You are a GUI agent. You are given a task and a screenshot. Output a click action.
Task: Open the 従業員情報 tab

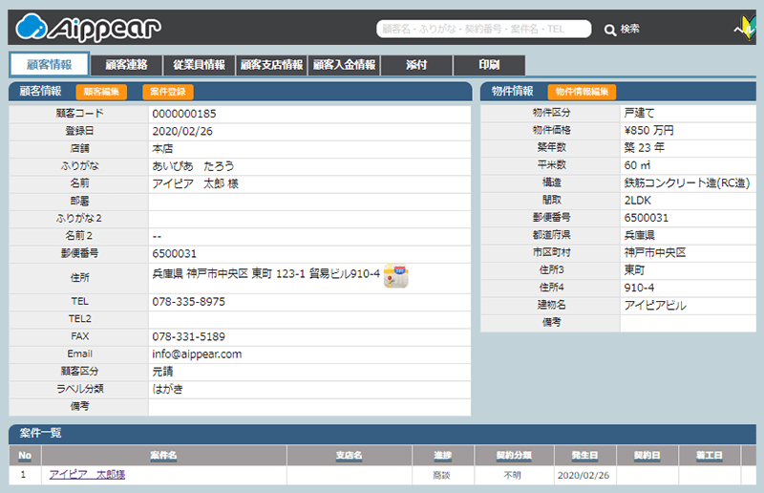tap(199, 65)
